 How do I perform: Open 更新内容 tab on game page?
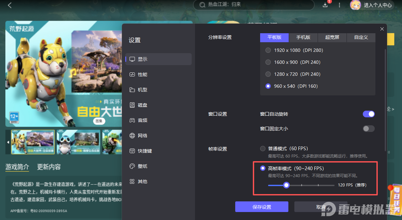(x=49, y=167)
